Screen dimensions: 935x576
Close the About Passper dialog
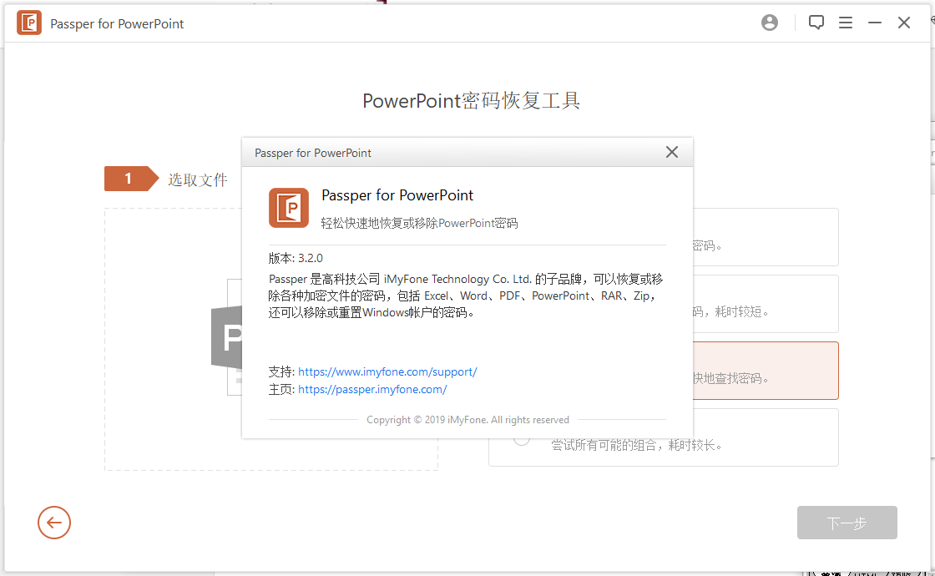click(672, 152)
